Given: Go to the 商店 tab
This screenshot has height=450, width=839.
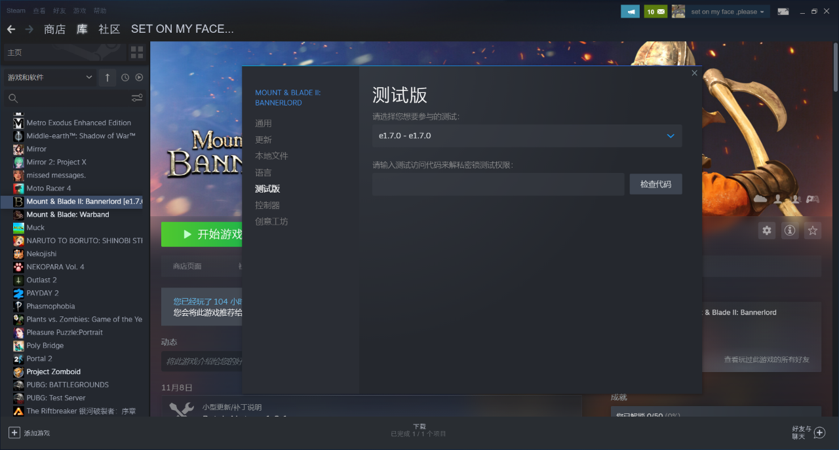Looking at the screenshot, I should [54, 29].
